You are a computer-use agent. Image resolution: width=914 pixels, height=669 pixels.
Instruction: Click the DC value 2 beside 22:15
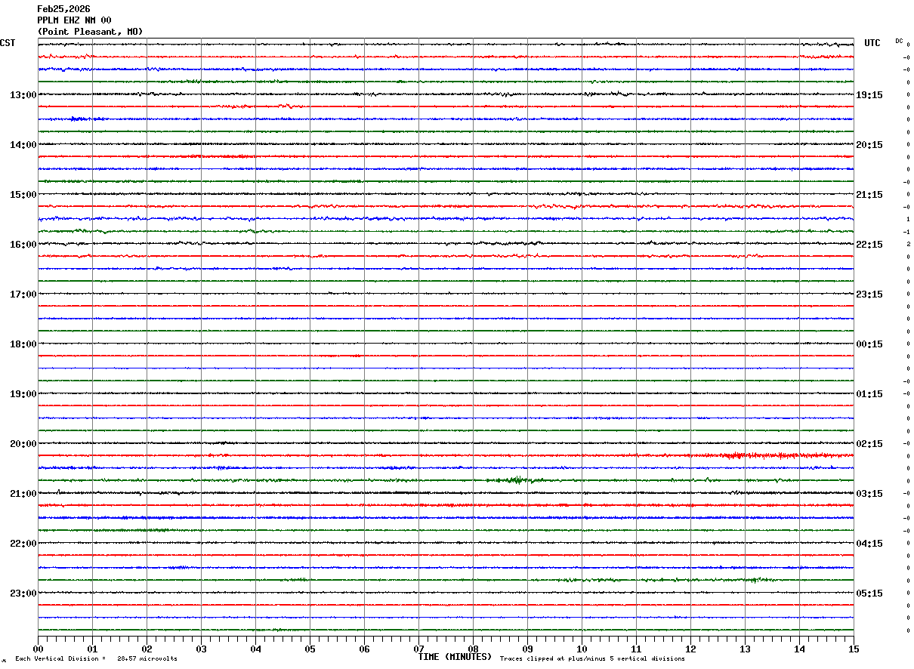point(908,244)
